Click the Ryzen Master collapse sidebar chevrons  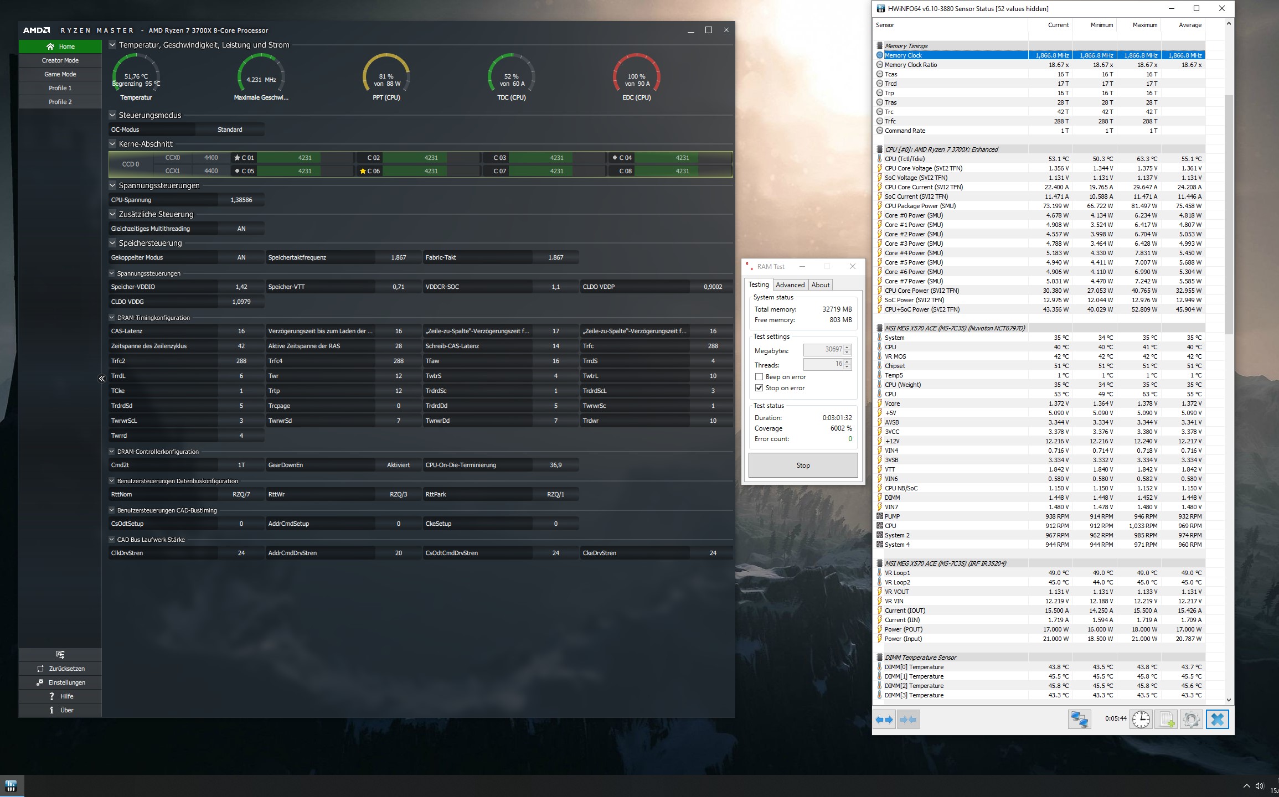click(x=102, y=379)
